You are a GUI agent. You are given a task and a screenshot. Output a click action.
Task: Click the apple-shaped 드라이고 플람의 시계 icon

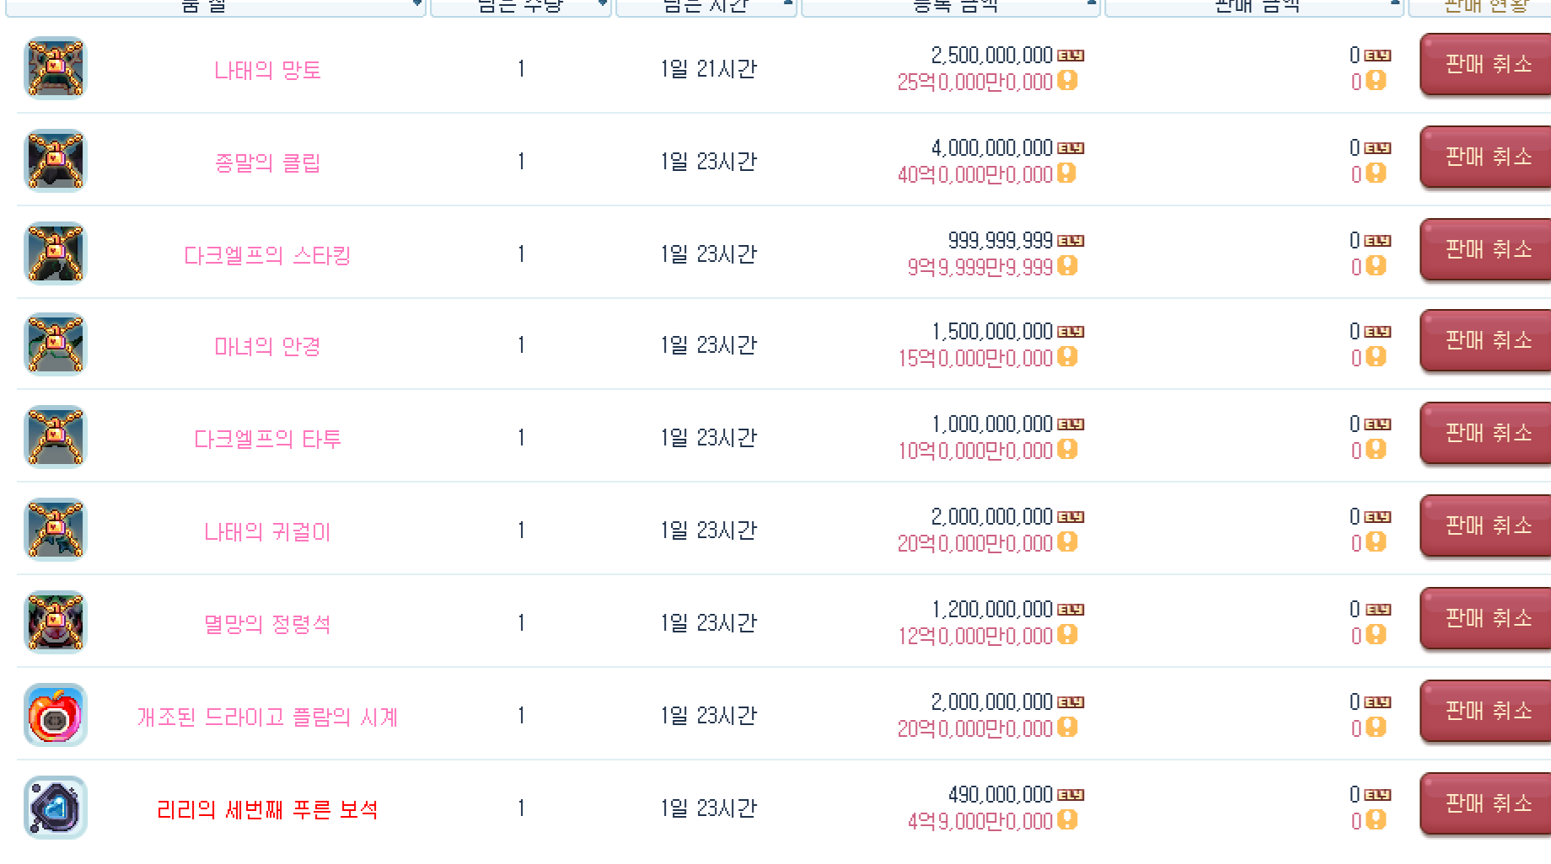[x=56, y=714]
